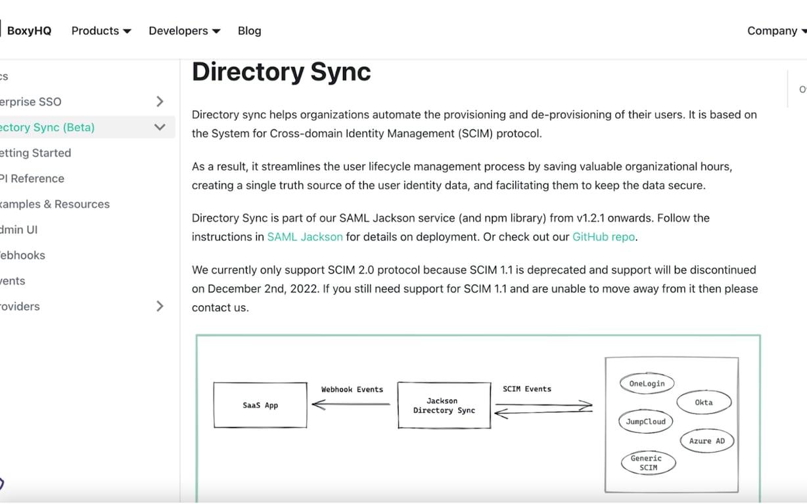Open the Admin UI documentation page
Viewport: 807px width, 504px height.
(x=20, y=230)
